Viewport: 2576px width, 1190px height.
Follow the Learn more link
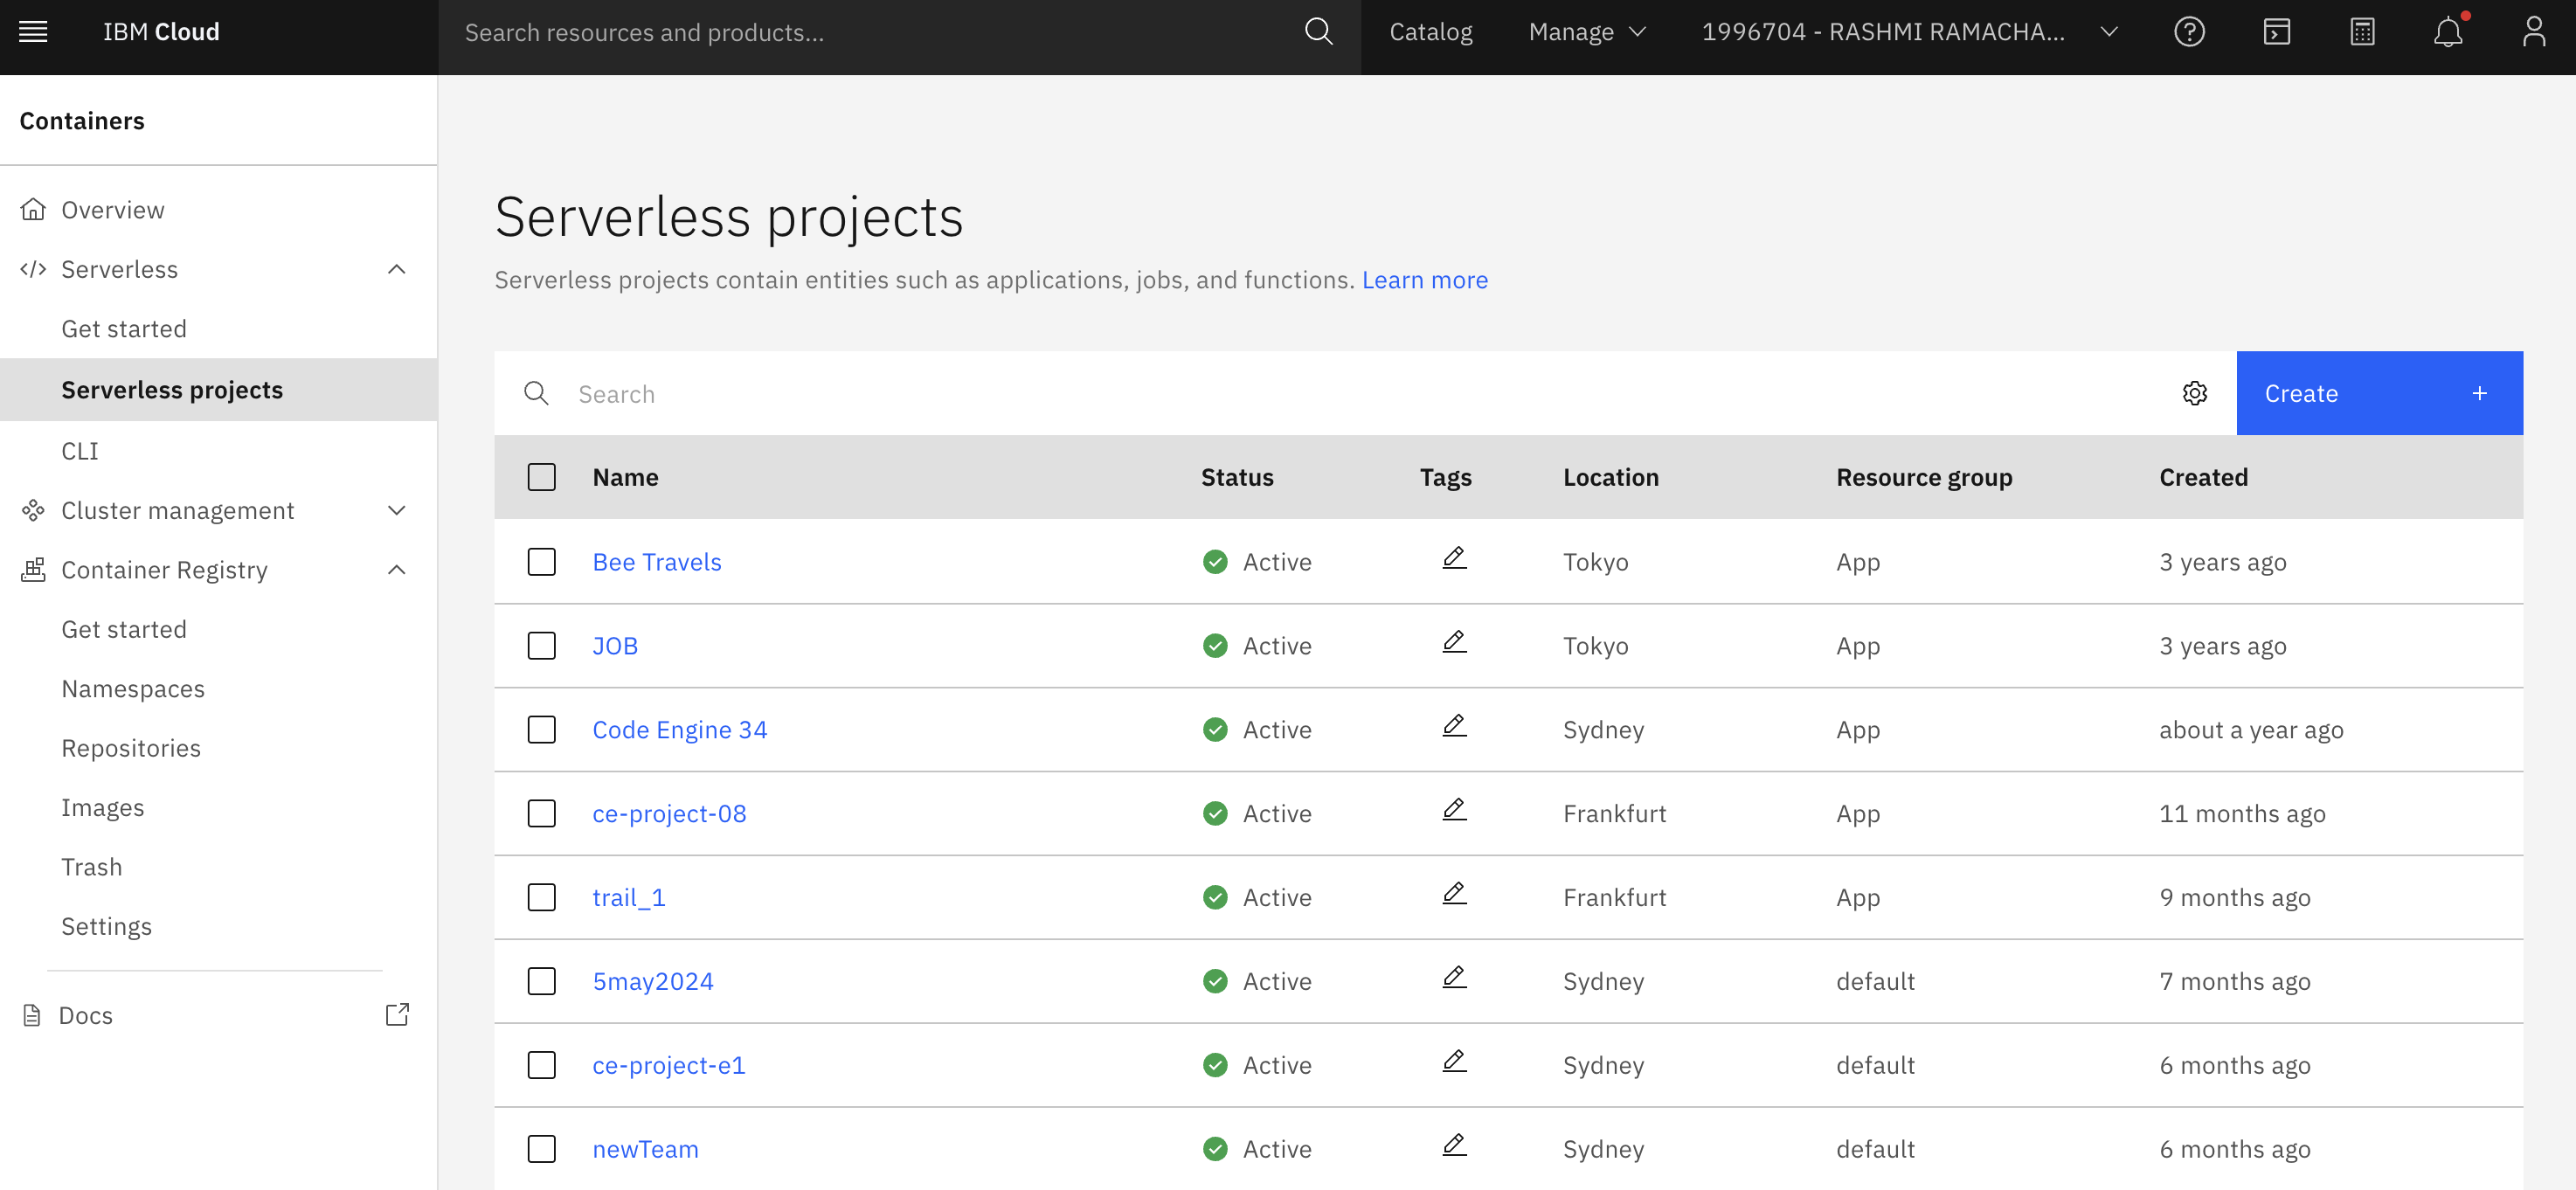pyautogui.click(x=1424, y=280)
